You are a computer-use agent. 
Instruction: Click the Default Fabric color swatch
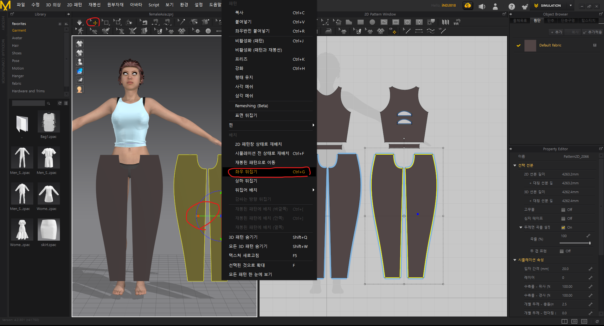(x=530, y=46)
